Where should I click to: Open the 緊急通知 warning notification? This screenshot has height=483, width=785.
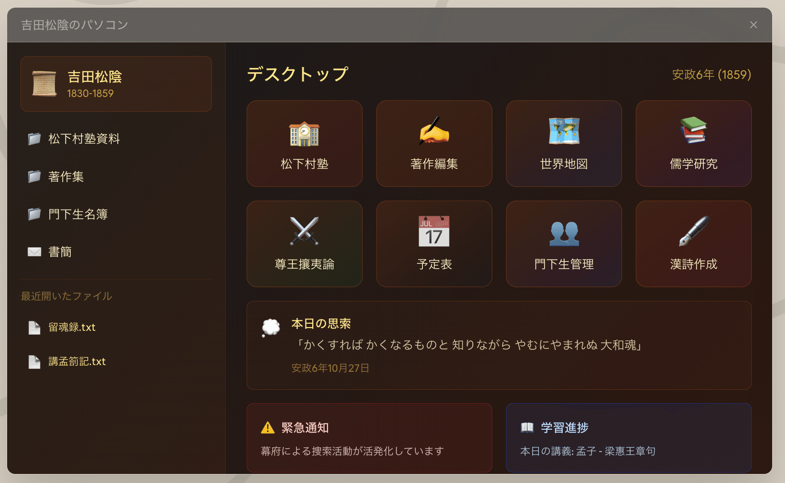click(369, 438)
